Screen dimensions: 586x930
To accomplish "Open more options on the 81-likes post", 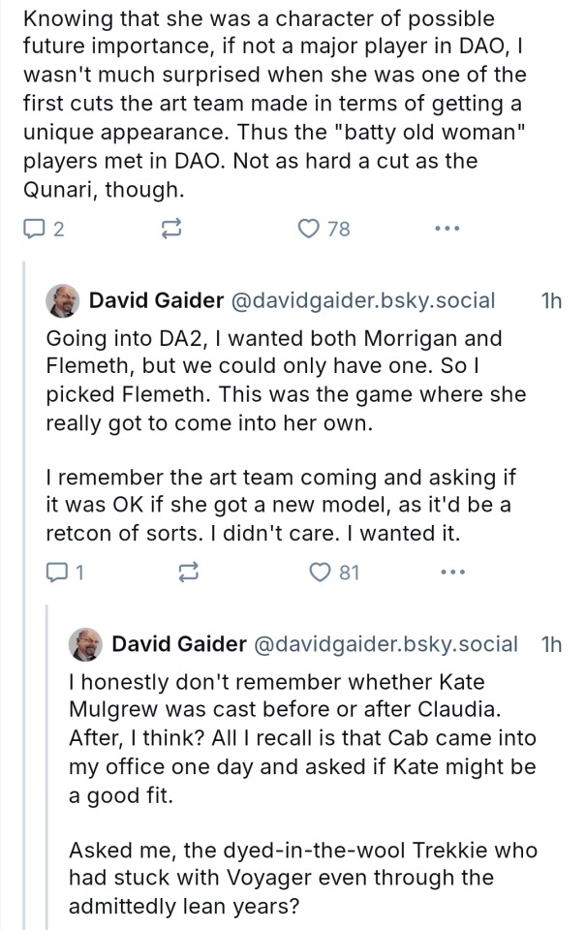I will (x=452, y=573).
